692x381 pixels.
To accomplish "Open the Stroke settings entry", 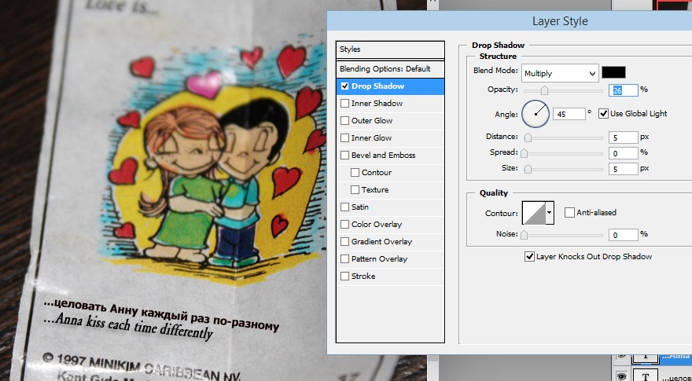I will coord(363,276).
